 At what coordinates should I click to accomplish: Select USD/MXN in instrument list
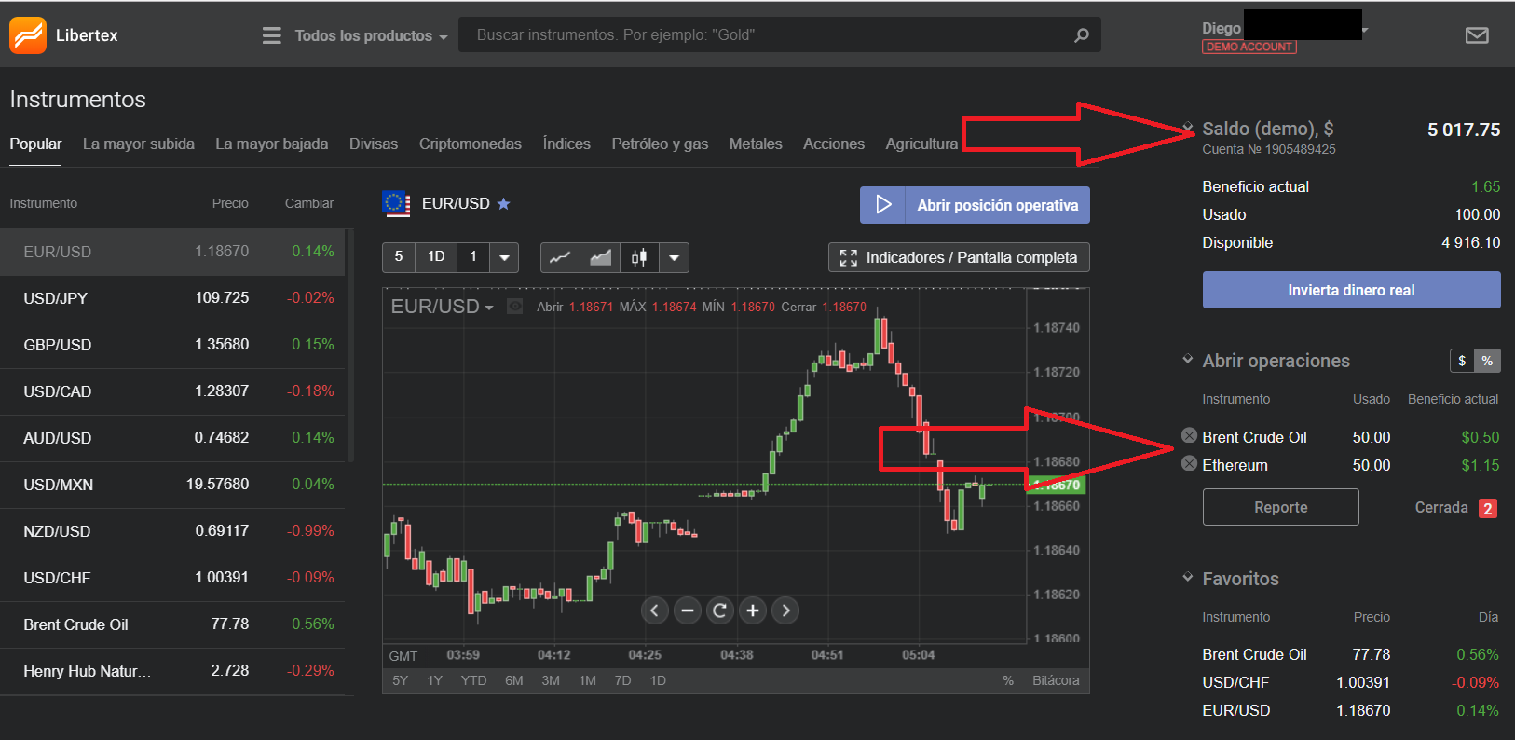click(172, 485)
